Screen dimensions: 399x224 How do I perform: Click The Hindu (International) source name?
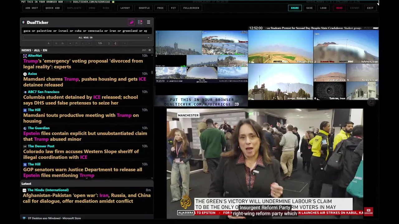(x=48, y=190)
